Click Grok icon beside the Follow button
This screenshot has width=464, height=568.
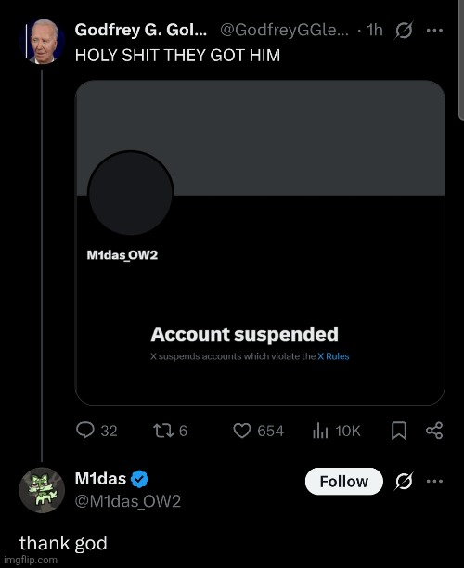click(404, 481)
